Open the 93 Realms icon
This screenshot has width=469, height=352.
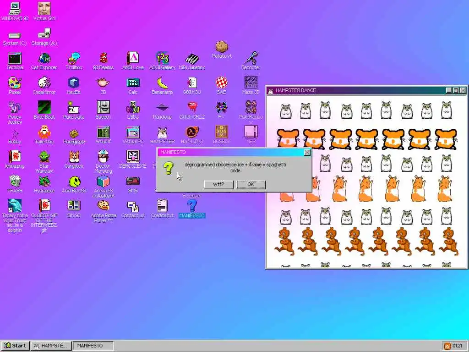click(103, 61)
